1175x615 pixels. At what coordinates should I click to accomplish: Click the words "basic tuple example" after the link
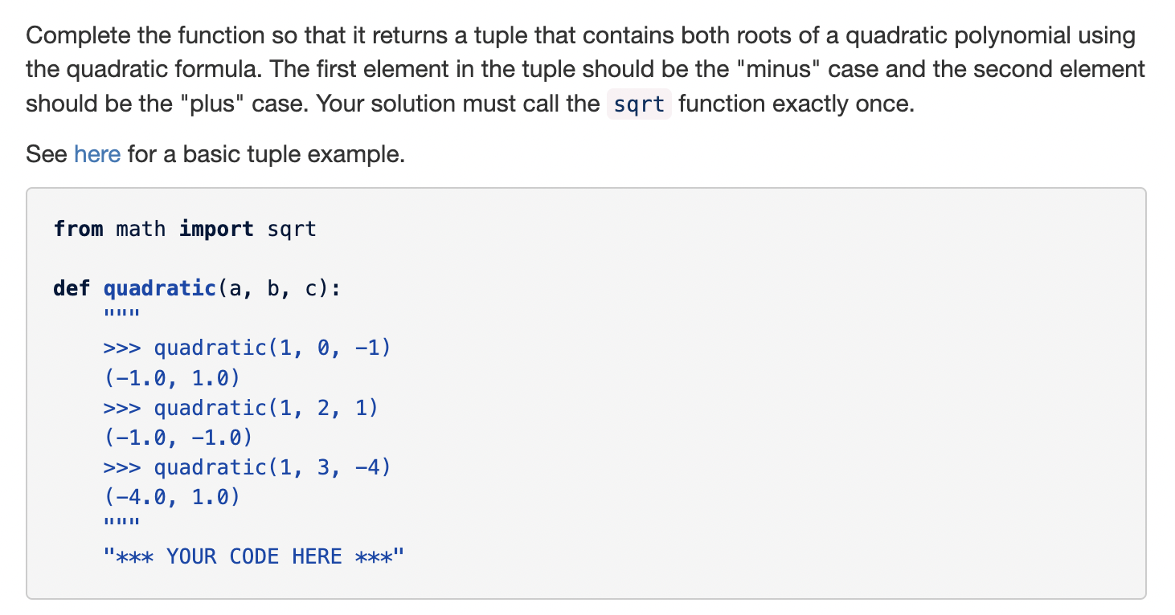tap(291, 153)
